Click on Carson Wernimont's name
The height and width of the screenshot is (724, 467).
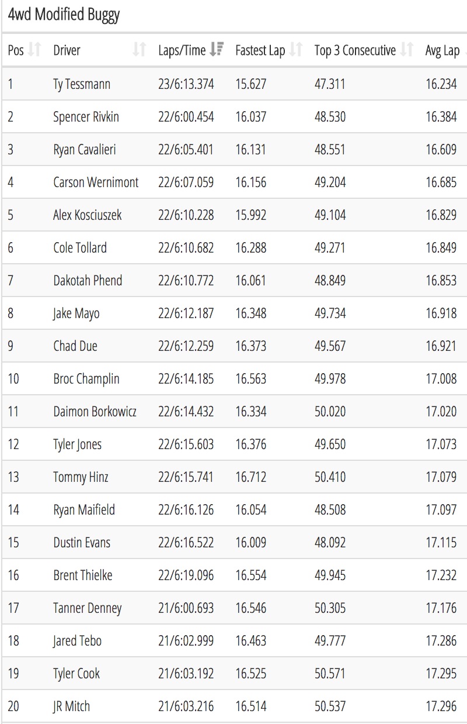coord(96,182)
